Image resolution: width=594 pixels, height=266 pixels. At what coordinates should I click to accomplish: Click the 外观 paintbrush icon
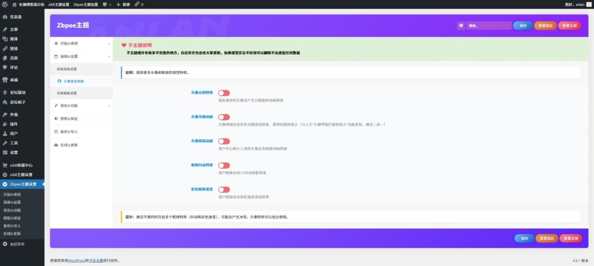5,114
